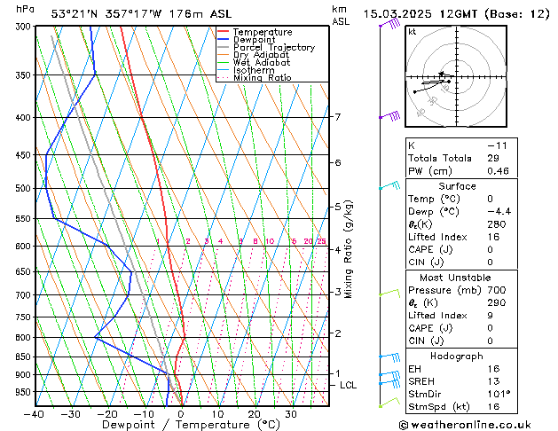
Task: Click the EH value 16
Action: click(x=493, y=369)
